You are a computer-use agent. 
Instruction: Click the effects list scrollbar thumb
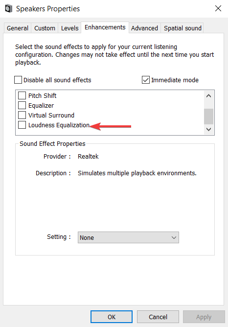(x=208, y=117)
